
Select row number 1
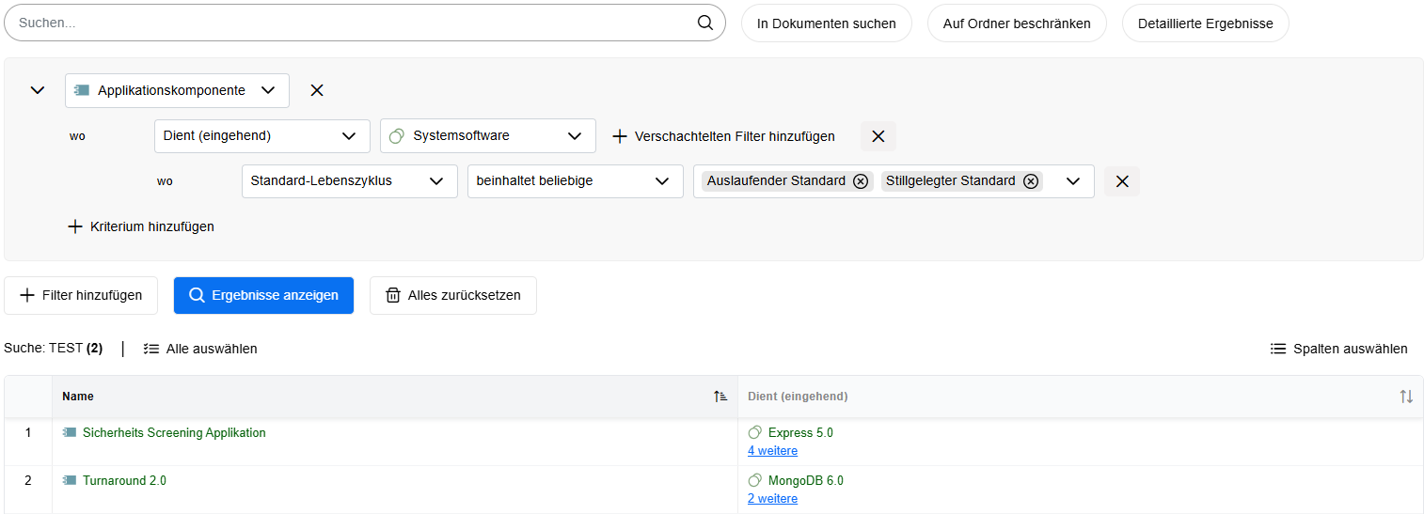(x=28, y=433)
